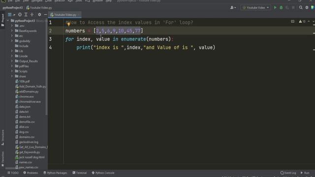Image resolution: width=315 pixels, height=177 pixels.
Task: Toggle the Favorites side tab
Action: pyautogui.click(x=2, y=159)
